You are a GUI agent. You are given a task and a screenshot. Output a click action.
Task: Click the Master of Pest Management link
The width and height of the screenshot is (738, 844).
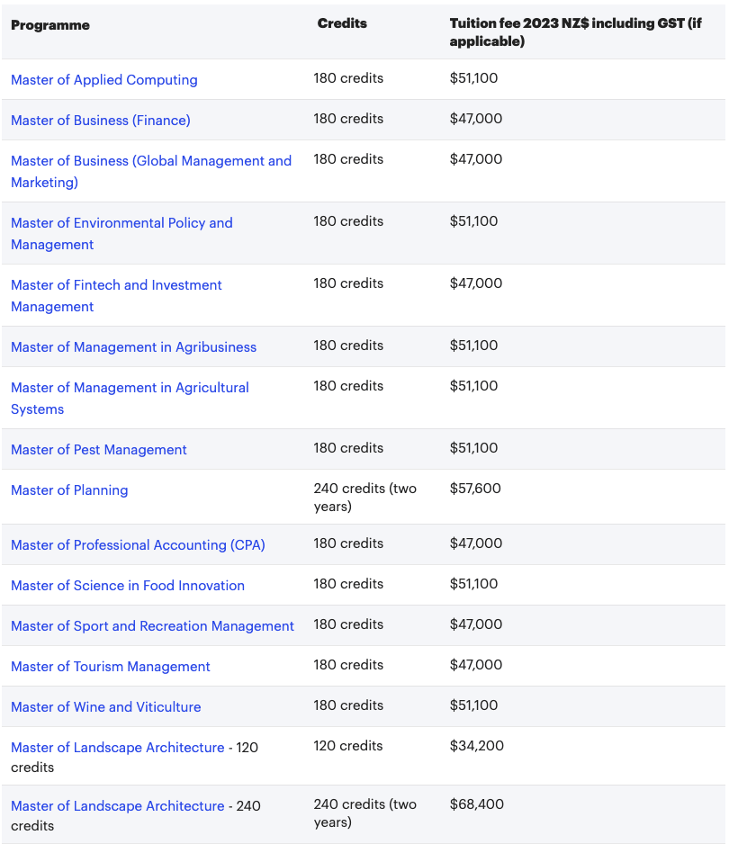click(98, 450)
